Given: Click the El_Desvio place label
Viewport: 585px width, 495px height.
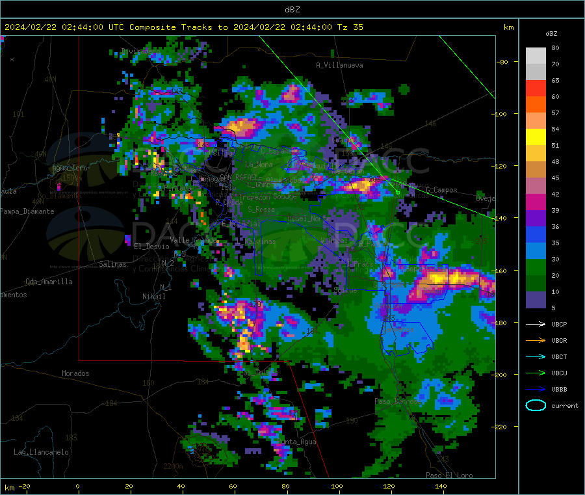Looking at the screenshot, I should [x=151, y=247].
